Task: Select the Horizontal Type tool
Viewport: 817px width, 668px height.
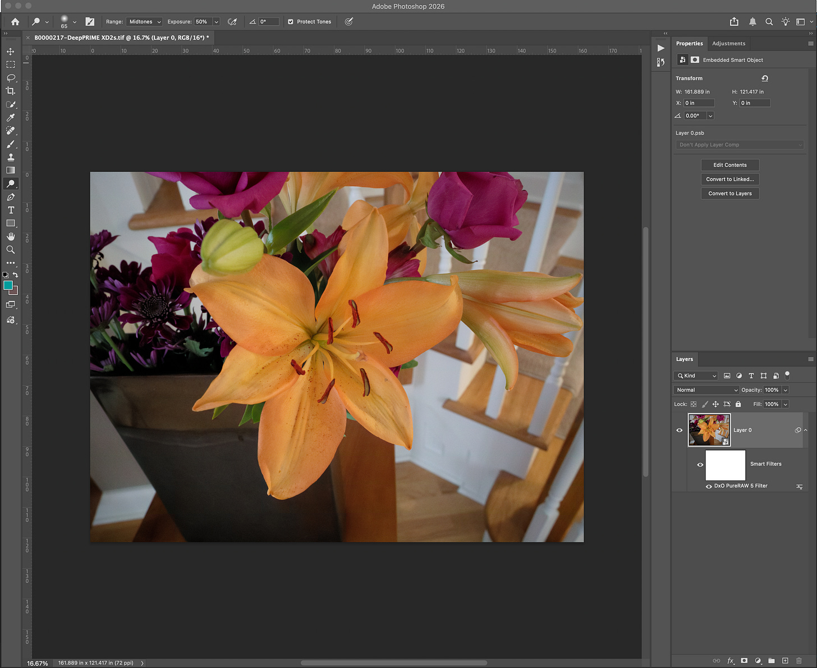Action: (x=11, y=210)
